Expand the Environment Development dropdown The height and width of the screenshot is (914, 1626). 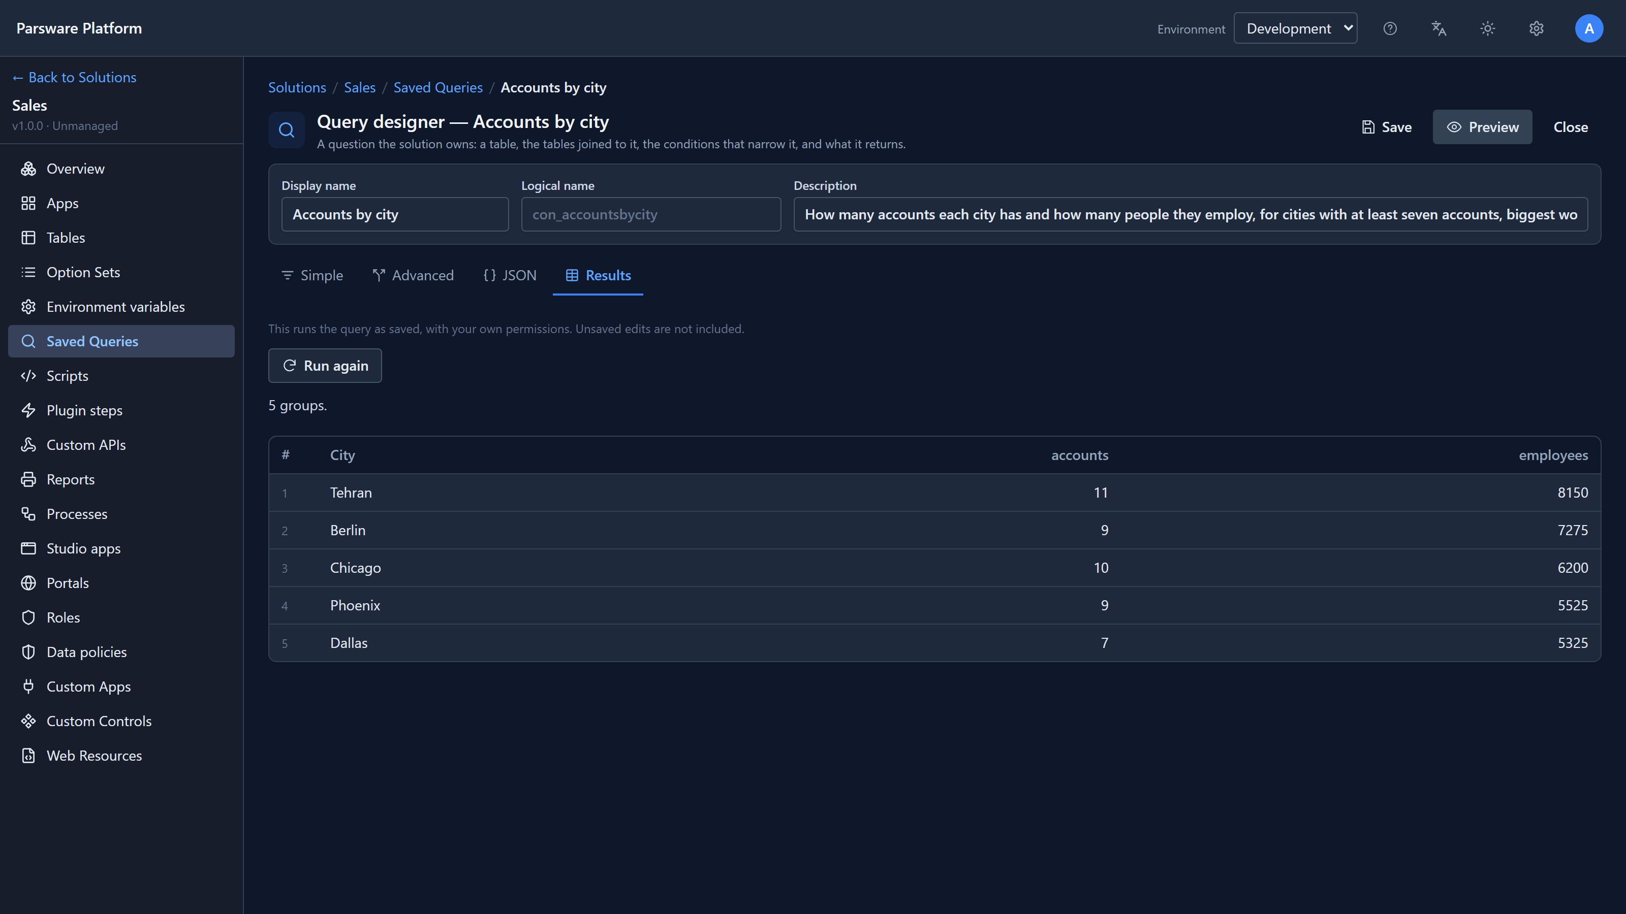point(1295,28)
